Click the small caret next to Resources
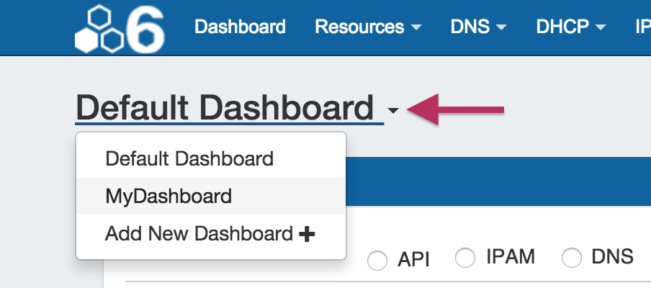This screenshot has width=651, height=288. pyautogui.click(x=416, y=28)
